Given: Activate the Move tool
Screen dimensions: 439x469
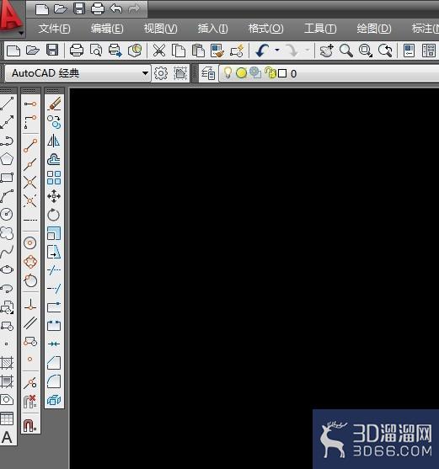Looking at the screenshot, I should click(x=54, y=196).
